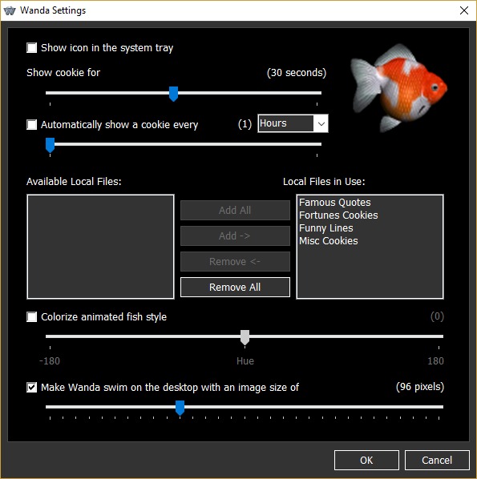Click the Hue slider handle

tap(245, 337)
